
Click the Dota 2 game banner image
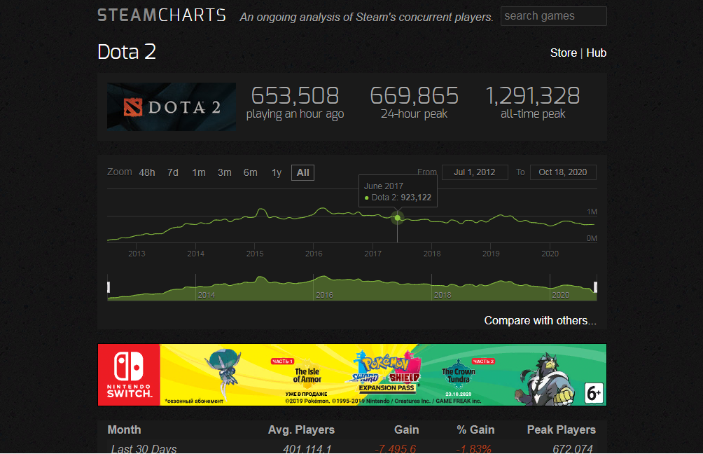172,106
